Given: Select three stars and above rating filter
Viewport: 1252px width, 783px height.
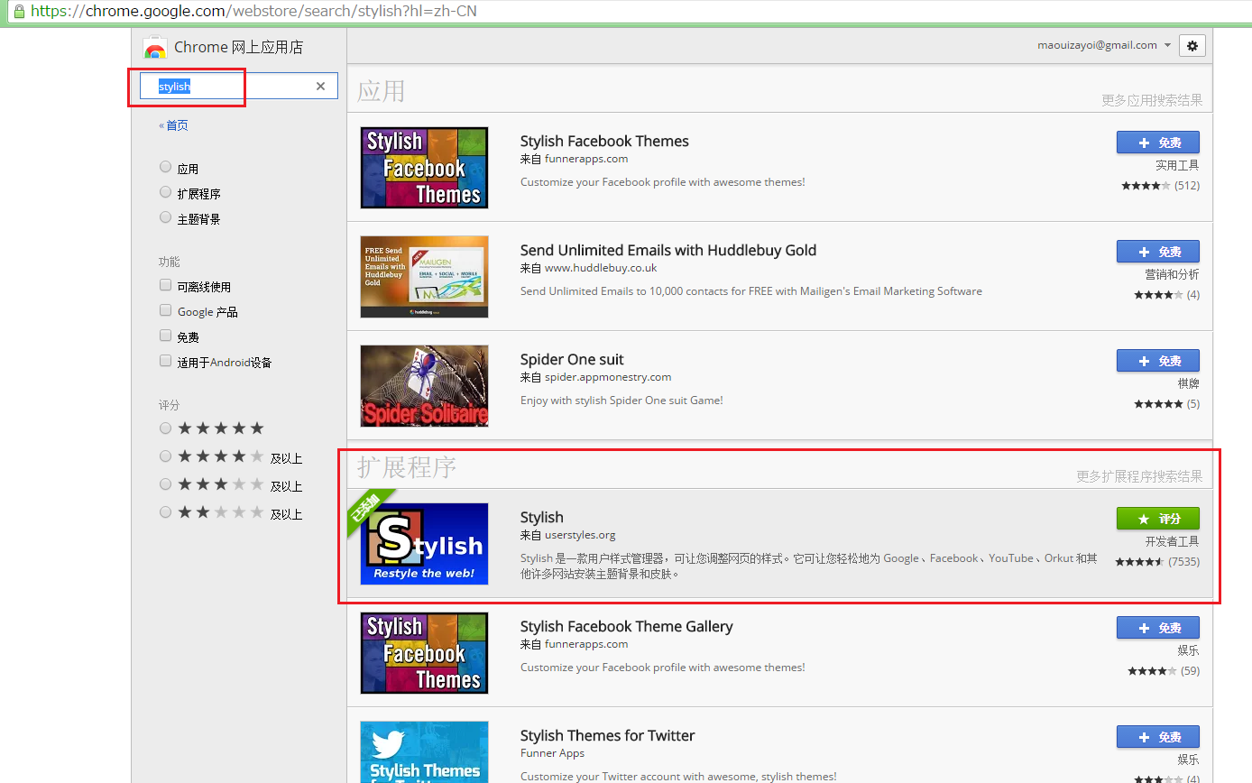Looking at the screenshot, I should click(x=165, y=484).
